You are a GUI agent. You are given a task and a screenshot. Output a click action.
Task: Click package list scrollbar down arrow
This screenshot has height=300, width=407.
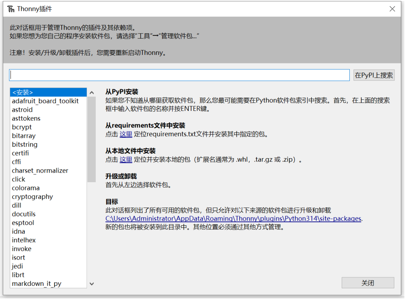point(92,284)
